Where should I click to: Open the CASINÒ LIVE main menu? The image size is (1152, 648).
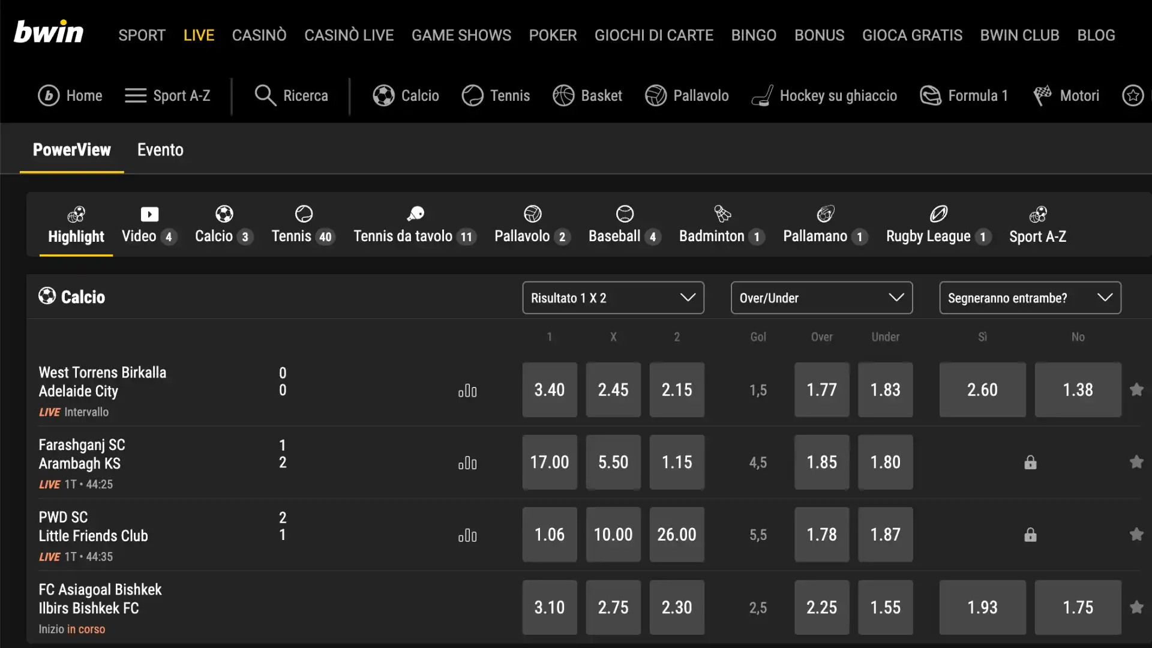pos(349,35)
